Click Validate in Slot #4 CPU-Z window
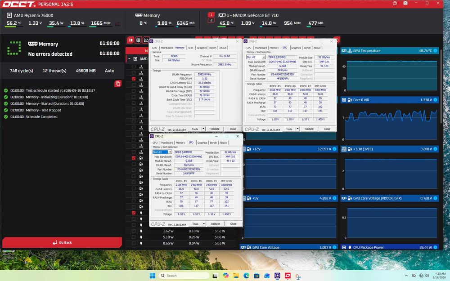Screen dimensions: 450x281 tap(215, 223)
